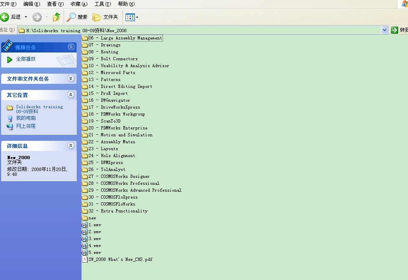Click name 30 - COSMOSFloXpress
This screenshot has height=280, width=408.
[x=113, y=197]
